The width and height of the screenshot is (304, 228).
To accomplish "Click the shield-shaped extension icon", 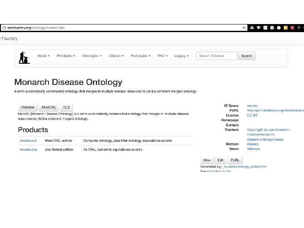I will (259, 28).
